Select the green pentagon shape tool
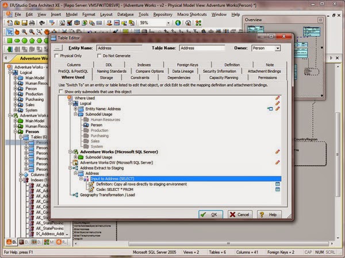The image size is (345, 258). tap(32, 41)
